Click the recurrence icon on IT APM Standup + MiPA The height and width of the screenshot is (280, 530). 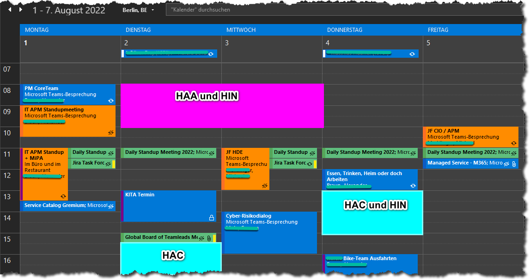coord(63,196)
